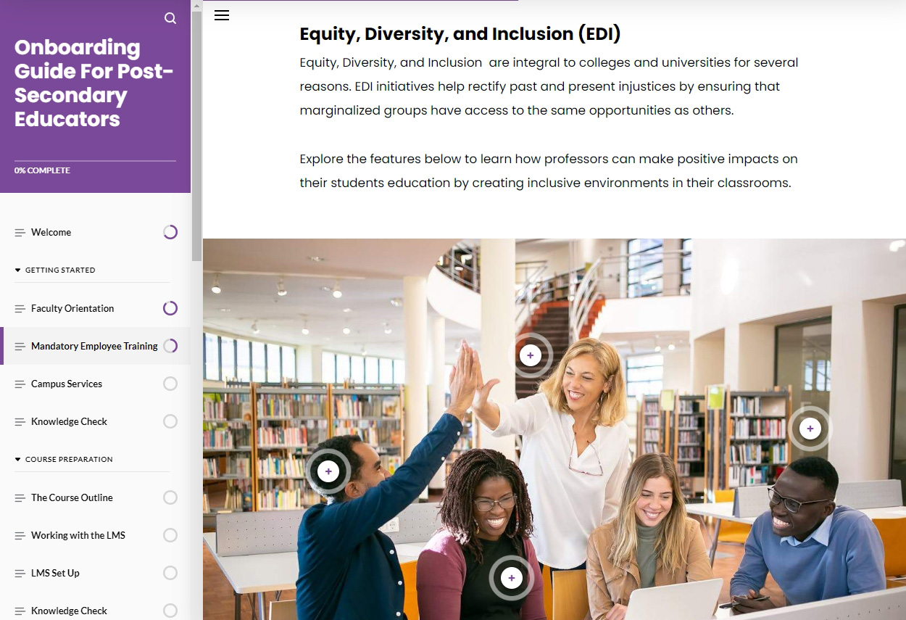Collapse the Getting Started section
Viewport: 906px width, 620px height.
click(55, 270)
